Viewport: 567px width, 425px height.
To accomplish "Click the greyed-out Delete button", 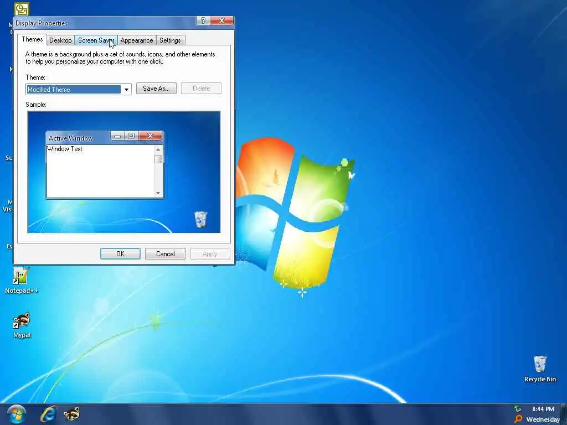I will (201, 88).
